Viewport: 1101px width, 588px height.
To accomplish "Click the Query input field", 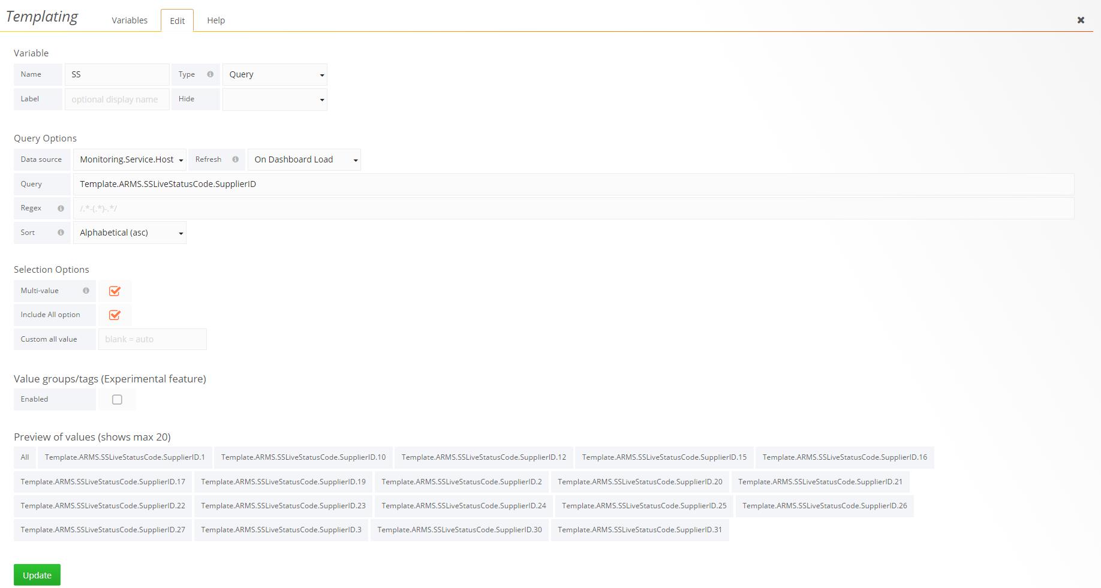I will pos(573,184).
